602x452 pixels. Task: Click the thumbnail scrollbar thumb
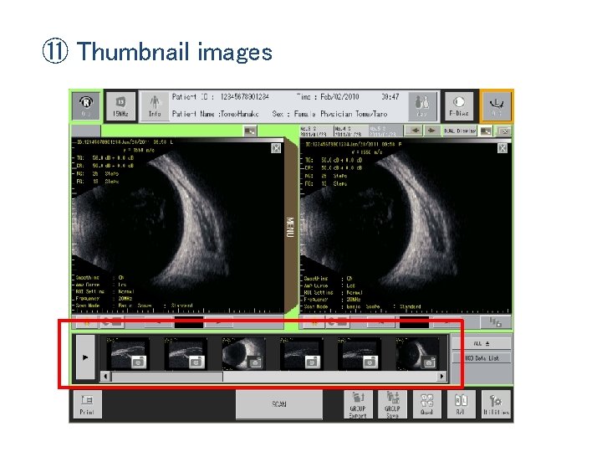click(x=167, y=377)
